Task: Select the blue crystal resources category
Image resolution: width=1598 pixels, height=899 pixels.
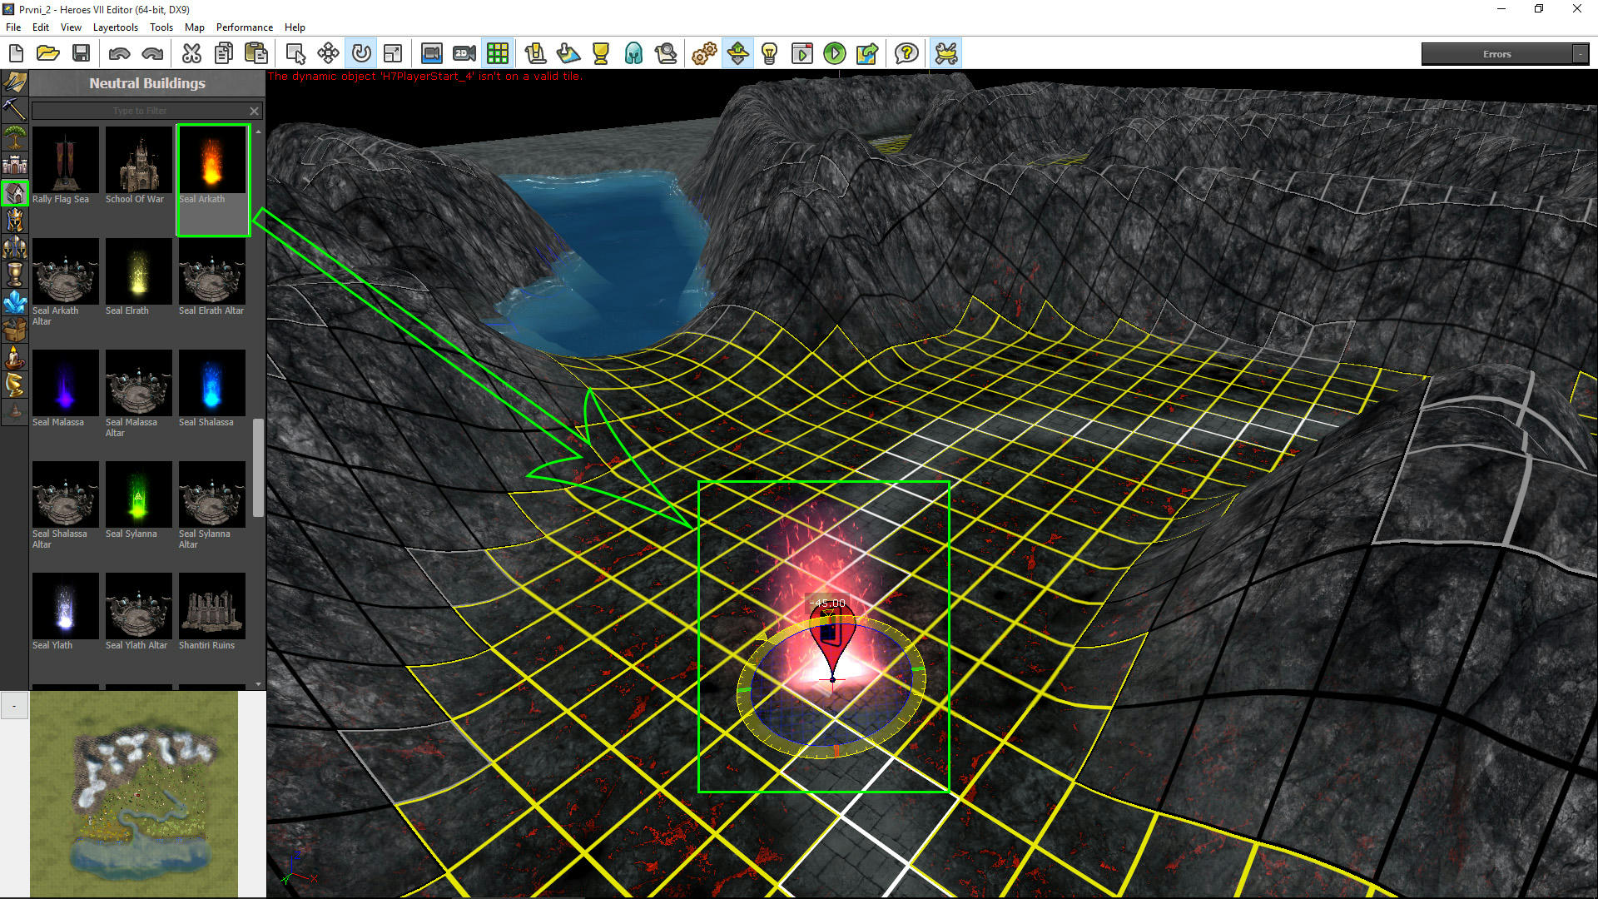Action: coord(15,303)
